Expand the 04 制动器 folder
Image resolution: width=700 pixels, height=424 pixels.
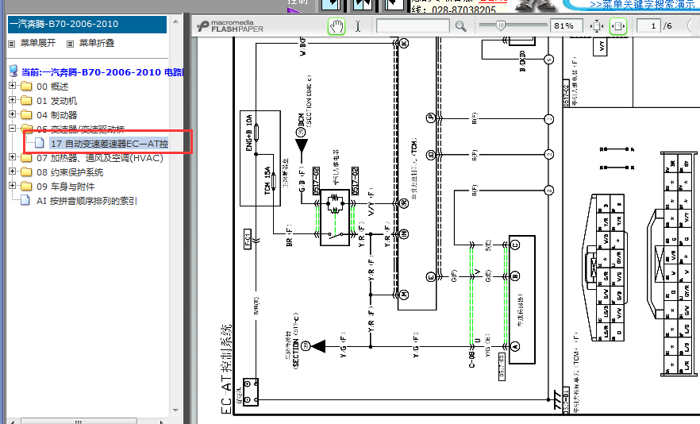click(x=12, y=114)
